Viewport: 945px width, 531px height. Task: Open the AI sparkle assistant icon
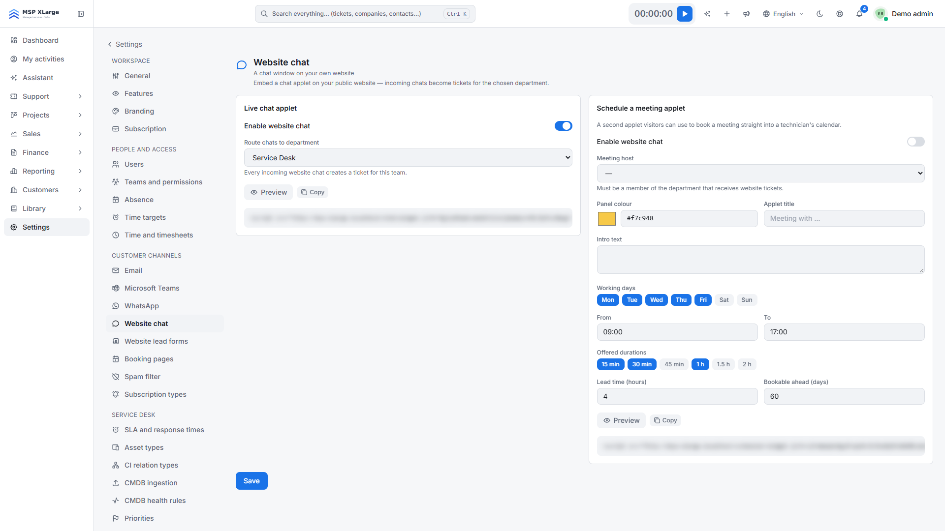pyautogui.click(x=707, y=14)
